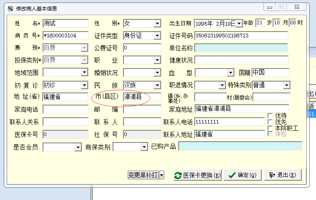The height and width of the screenshot is (200, 316).
Task: Expand the 血型 dropdown
Action: coord(230,73)
